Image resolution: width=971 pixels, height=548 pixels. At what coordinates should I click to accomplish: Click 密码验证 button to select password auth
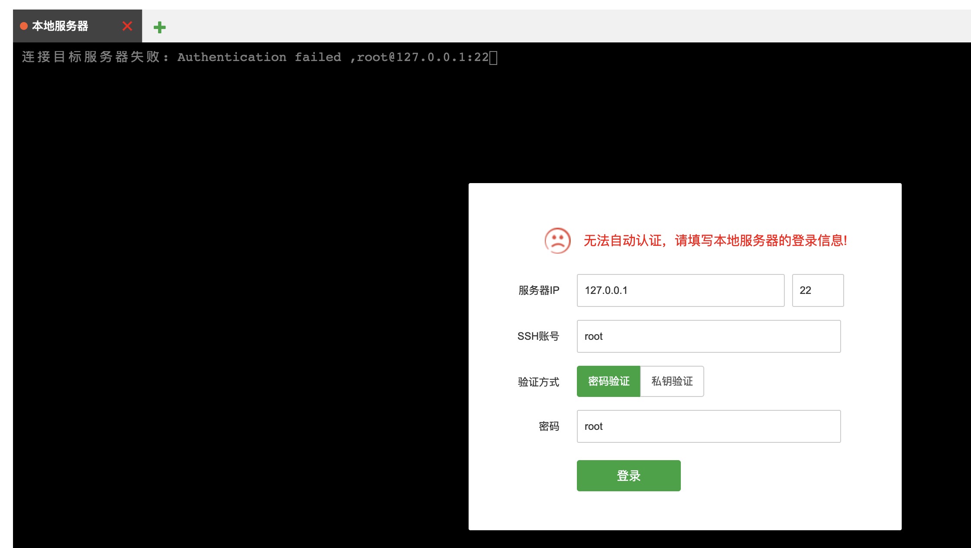click(608, 381)
